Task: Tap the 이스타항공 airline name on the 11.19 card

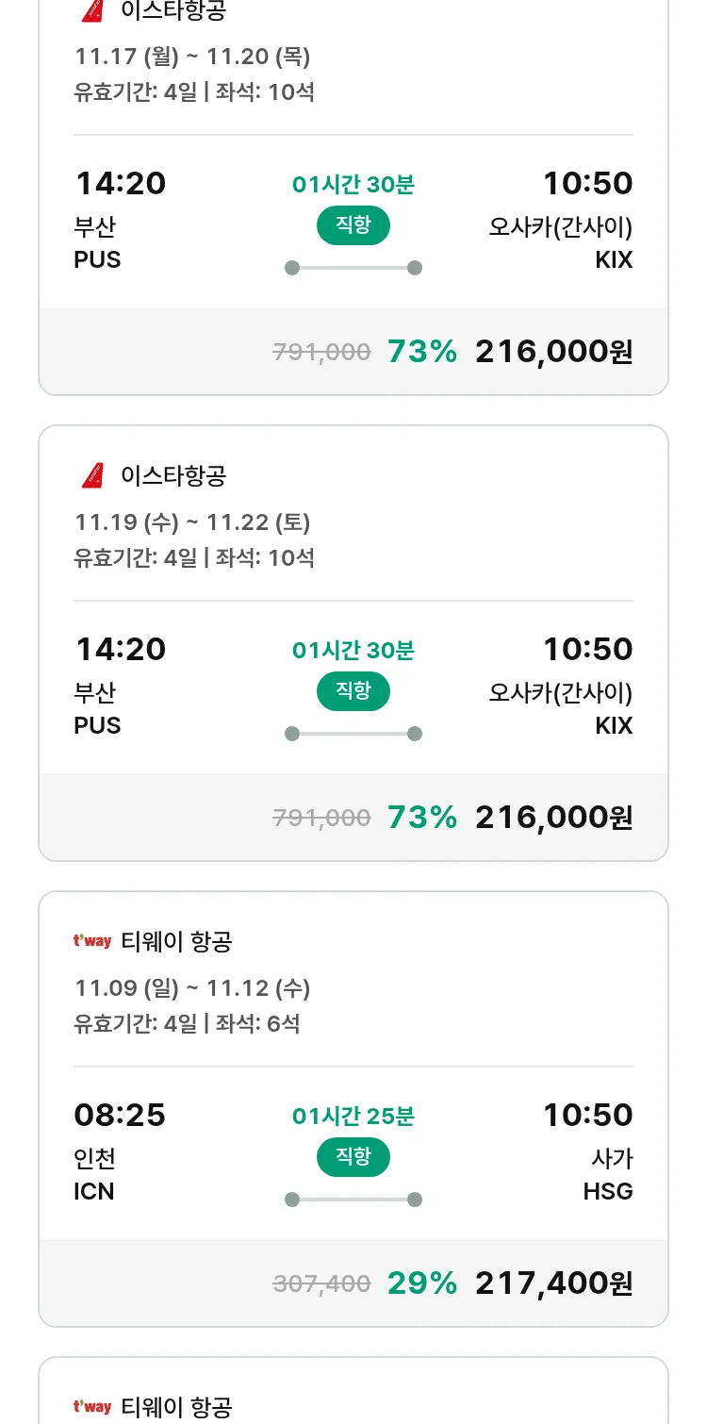Action: coord(173,475)
